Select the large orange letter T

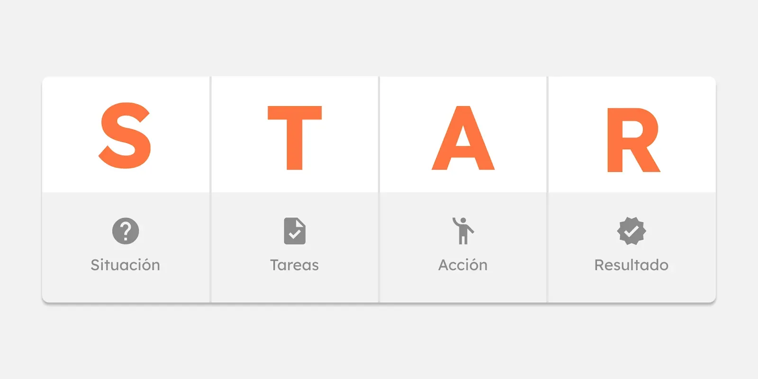(x=295, y=138)
